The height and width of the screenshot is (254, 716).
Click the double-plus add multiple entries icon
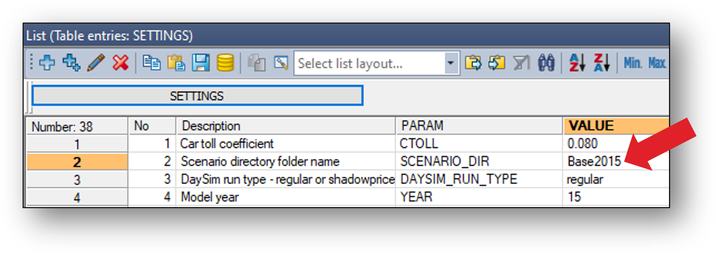coord(71,63)
